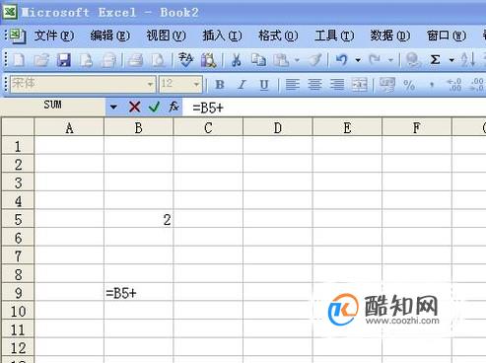Confirm formula with green checkmark
This screenshot has height=363, width=486.
[x=154, y=107]
